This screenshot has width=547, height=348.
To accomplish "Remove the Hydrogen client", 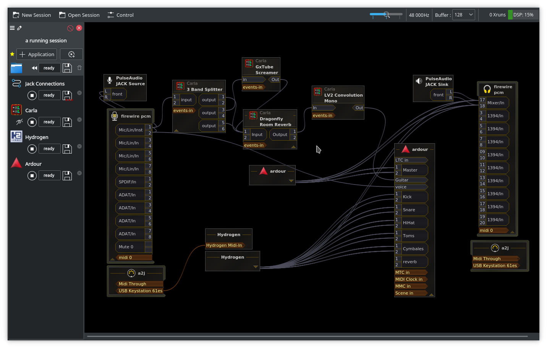I will pos(79,146).
